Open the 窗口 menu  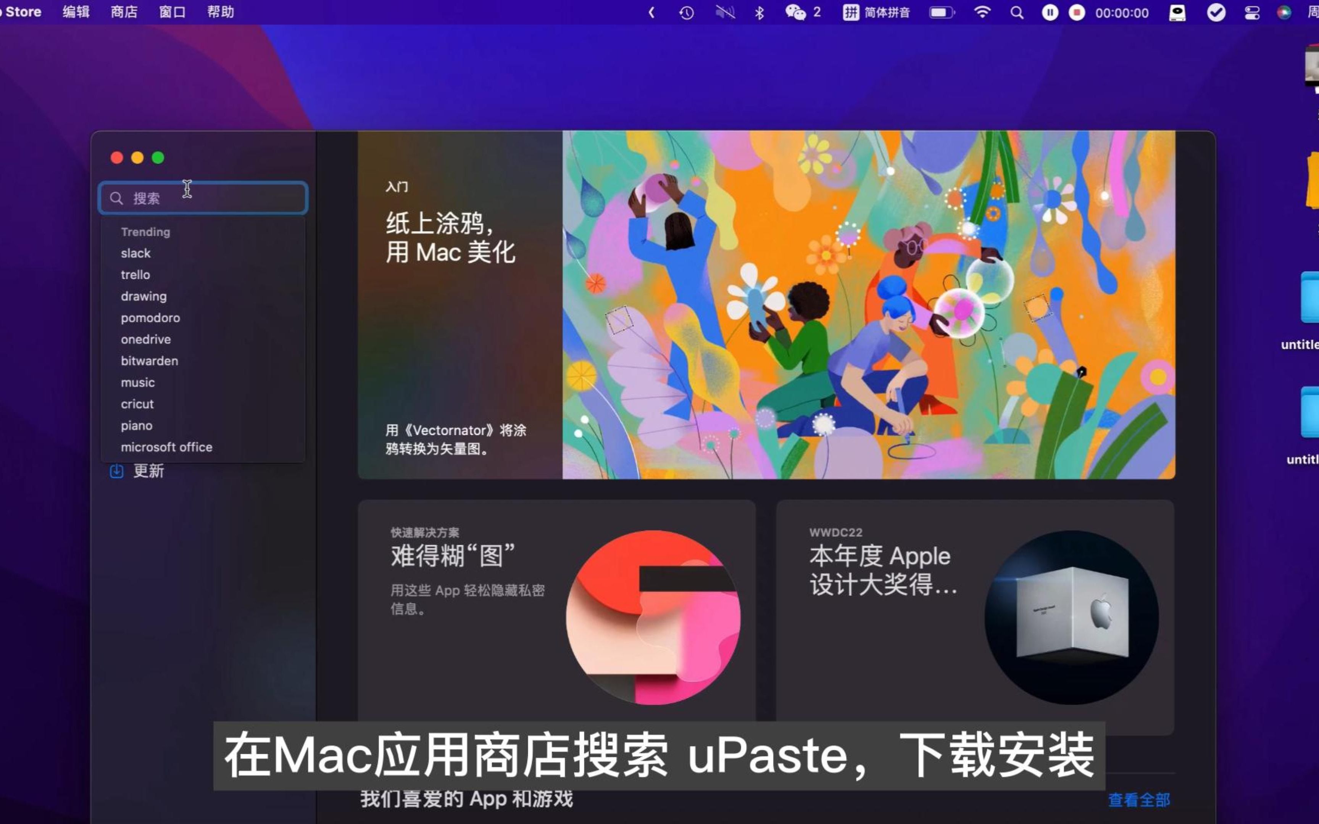tap(172, 12)
